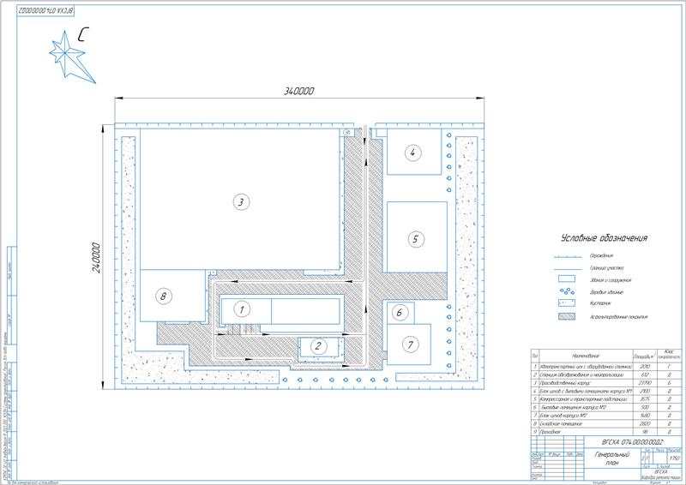Click the circled number 6 marker
Image resolution: width=686 pixels, height=485 pixels.
point(399,312)
